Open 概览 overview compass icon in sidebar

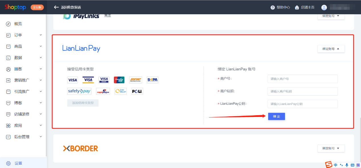pos(8,24)
